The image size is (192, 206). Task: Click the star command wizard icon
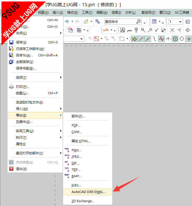point(86,22)
